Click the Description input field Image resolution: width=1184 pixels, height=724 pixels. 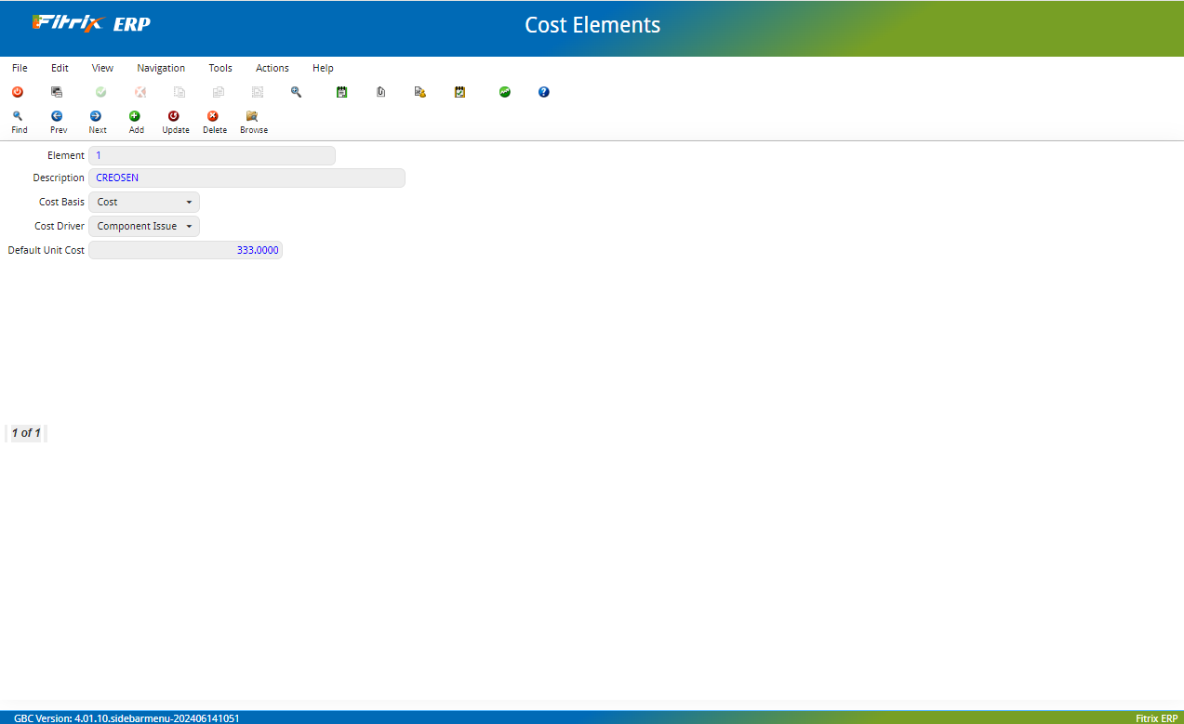(246, 178)
